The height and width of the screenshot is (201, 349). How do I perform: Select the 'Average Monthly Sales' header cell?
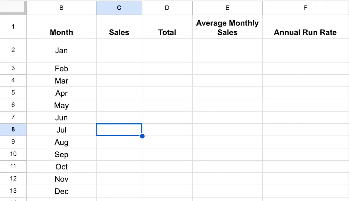[x=227, y=27]
